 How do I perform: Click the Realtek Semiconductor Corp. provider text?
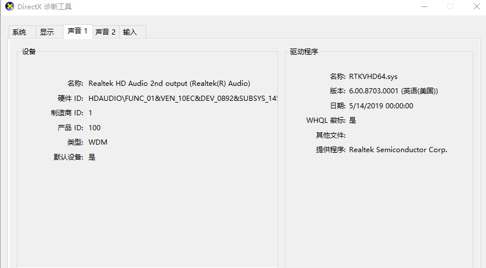(398, 150)
